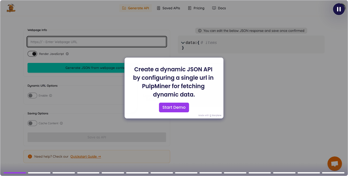
Task: Turn on the Cache Content toggle
Action: (32, 123)
